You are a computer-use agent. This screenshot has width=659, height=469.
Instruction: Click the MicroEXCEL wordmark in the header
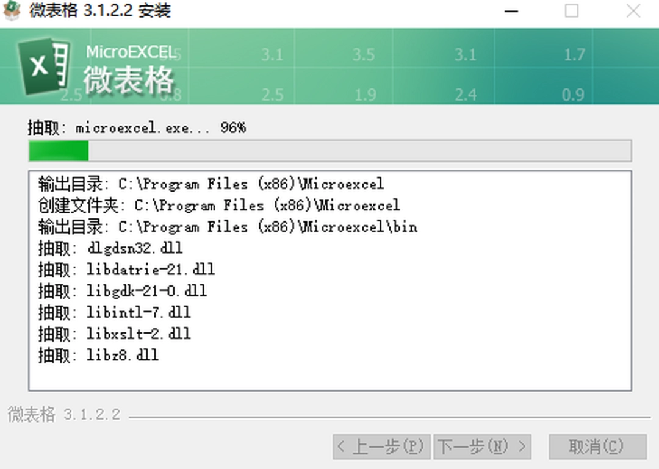[130, 52]
